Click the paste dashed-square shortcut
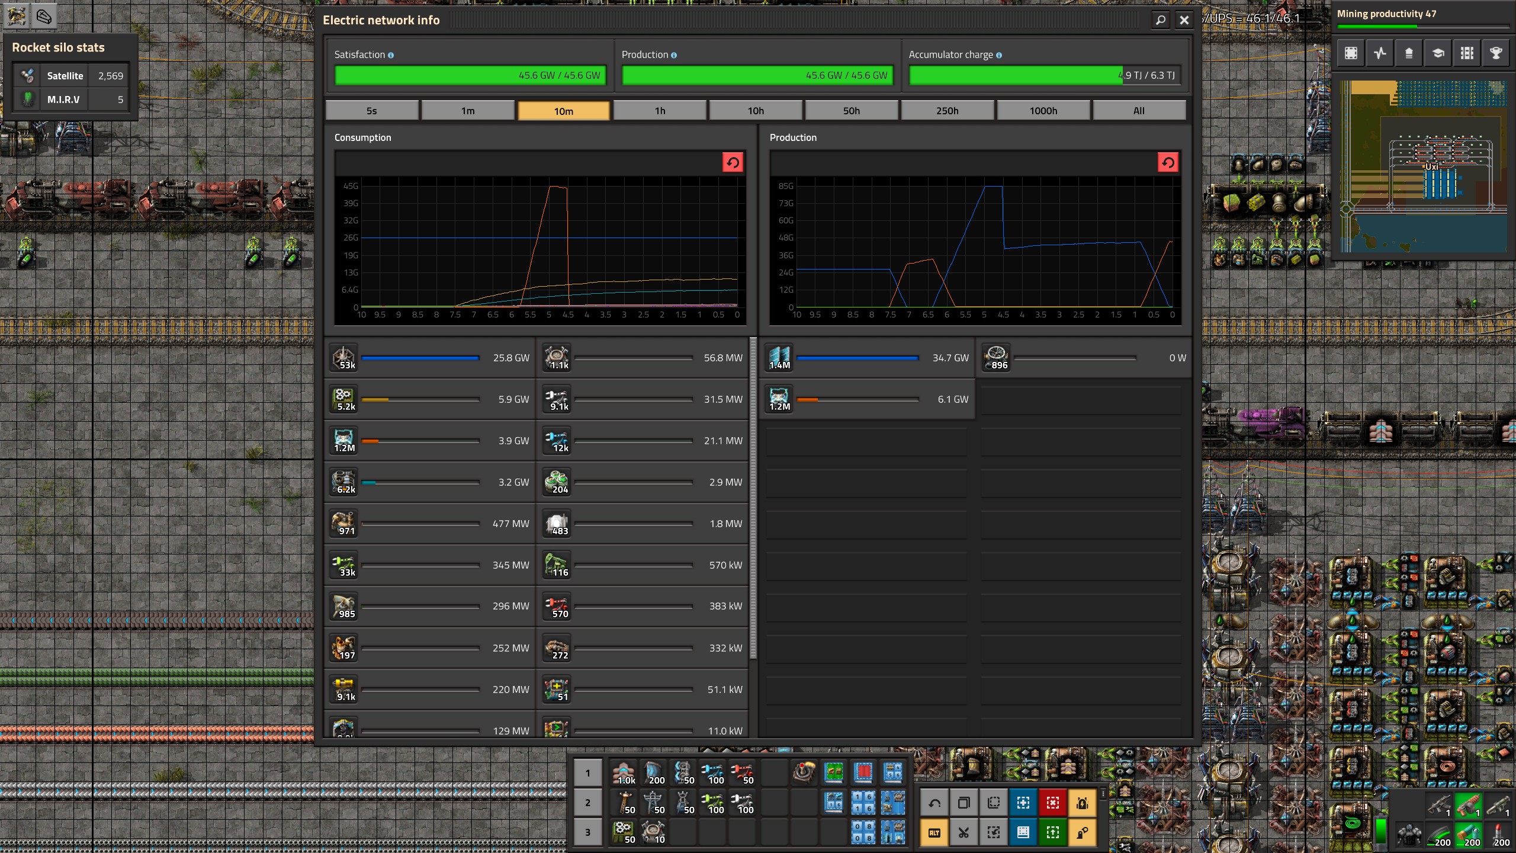This screenshot has width=1516, height=853. point(994,803)
